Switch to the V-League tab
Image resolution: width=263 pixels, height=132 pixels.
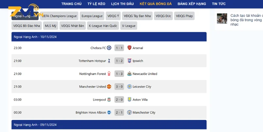point(129,26)
